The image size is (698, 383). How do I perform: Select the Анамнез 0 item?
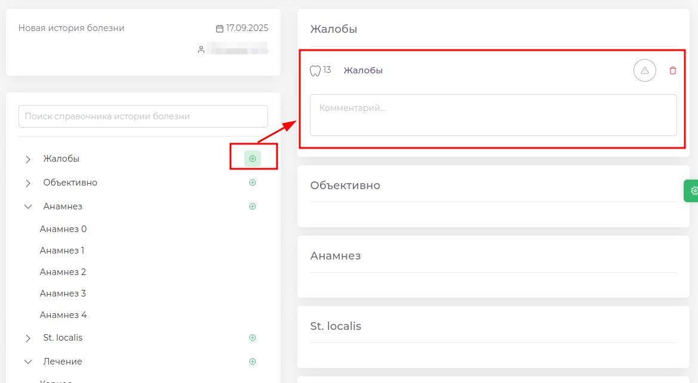pyautogui.click(x=63, y=229)
